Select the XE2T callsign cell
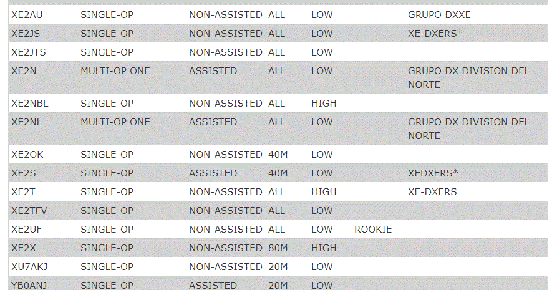 (23, 192)
